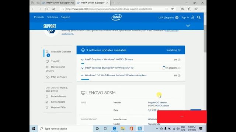Expand Windows 10 Wi-Fi Drivers details

click(82, 76)
